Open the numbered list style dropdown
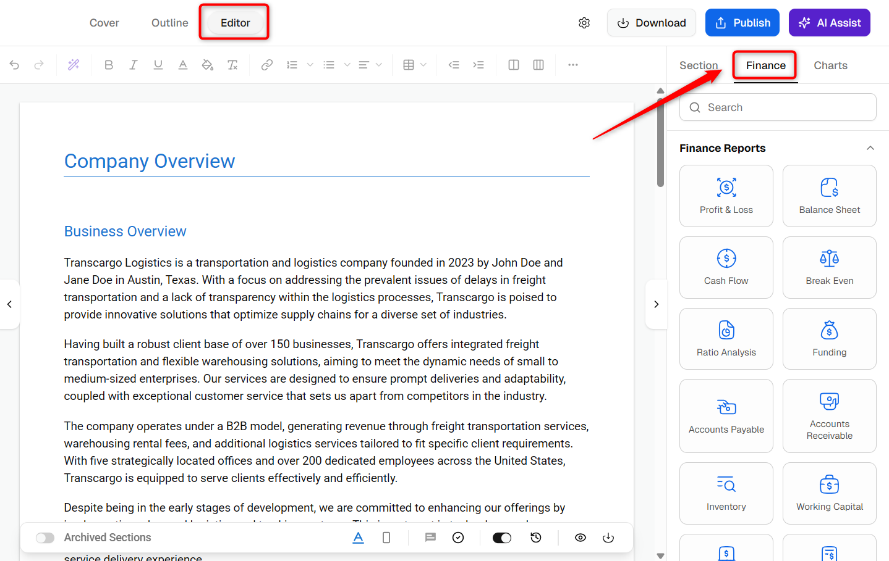Viewport: 889px width, 561px height. [x=310, y=65]
